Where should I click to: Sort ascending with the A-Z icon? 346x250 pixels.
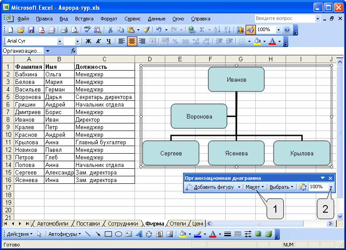(217, 30)
